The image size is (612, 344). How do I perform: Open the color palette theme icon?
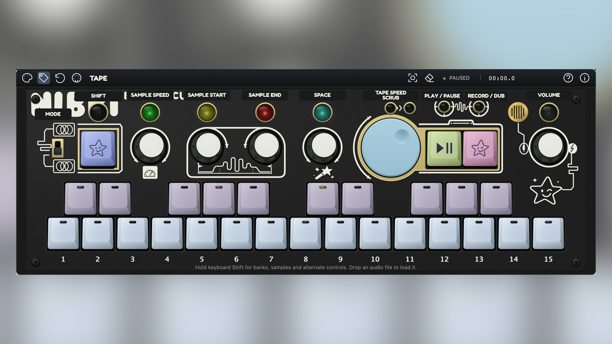coord(27,78)
